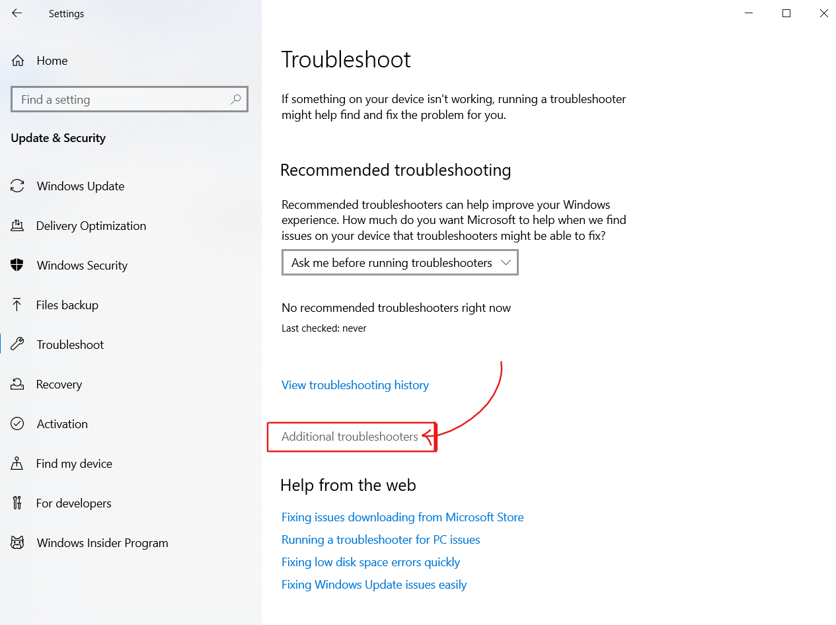
Task: Click the back arrow at top left
Action: tap(17, 13)
